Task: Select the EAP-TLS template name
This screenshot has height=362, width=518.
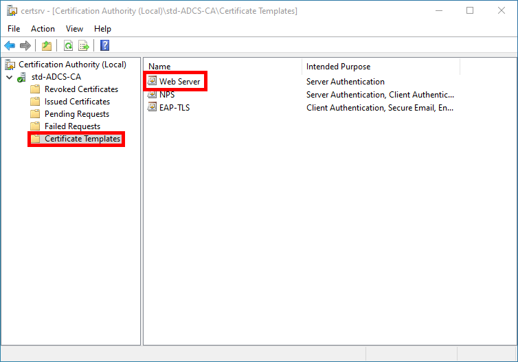Action: point(174,108)
